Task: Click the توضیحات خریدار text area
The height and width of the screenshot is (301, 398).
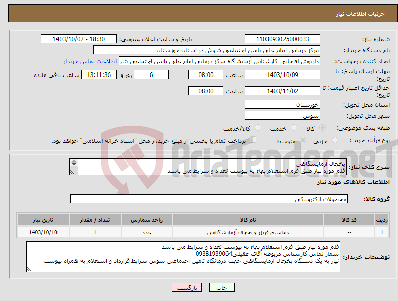Action: coord(183,257)
